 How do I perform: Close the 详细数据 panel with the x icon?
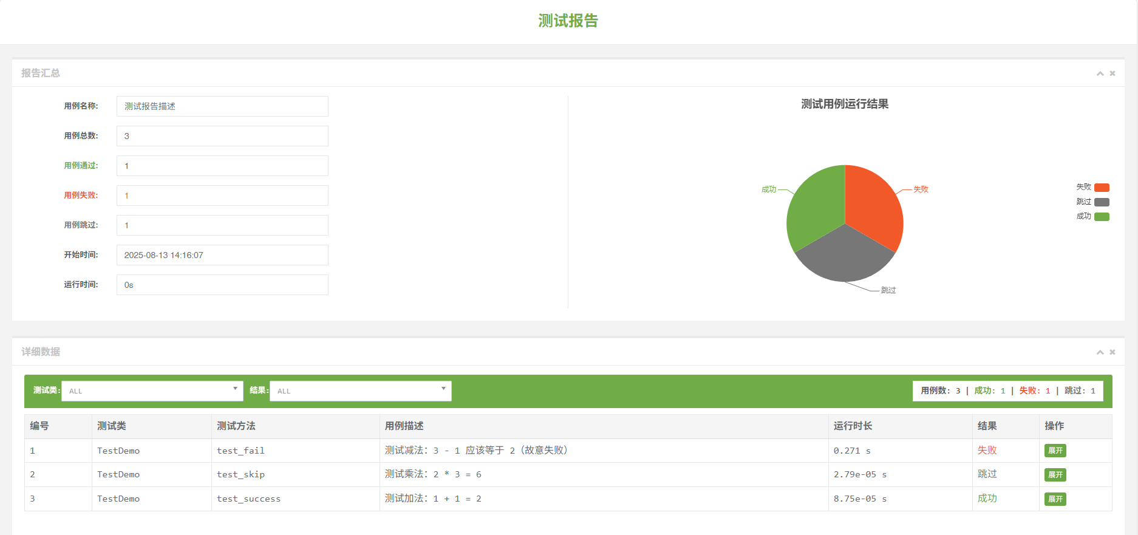coord(1112,352)
